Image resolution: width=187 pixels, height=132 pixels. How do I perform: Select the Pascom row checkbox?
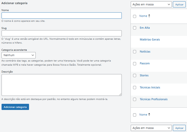coord(135,64)
